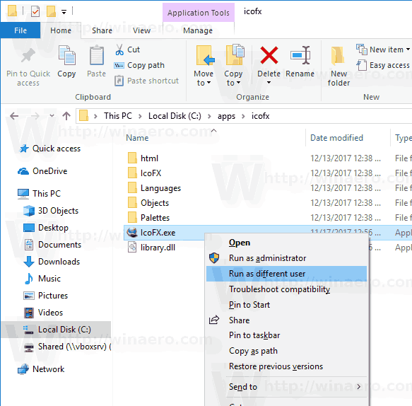Viewport: 412px width, 406px height.
Task: Click the Copy to folder icon
Action: click(235, 54)
